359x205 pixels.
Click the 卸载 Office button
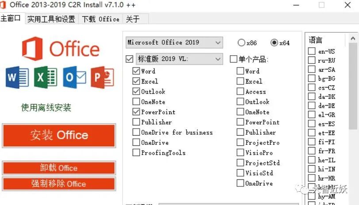coord(59,168)
